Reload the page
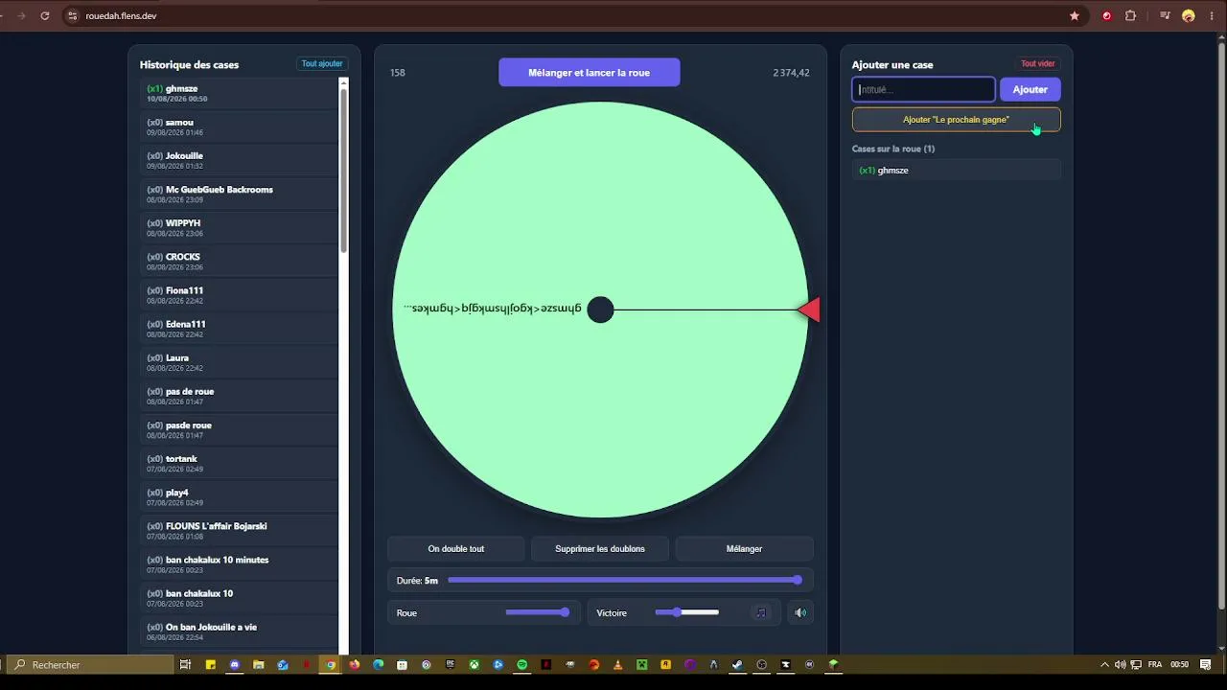The width and height of the screenshot is (1227, 690). (x=45, y=15)
